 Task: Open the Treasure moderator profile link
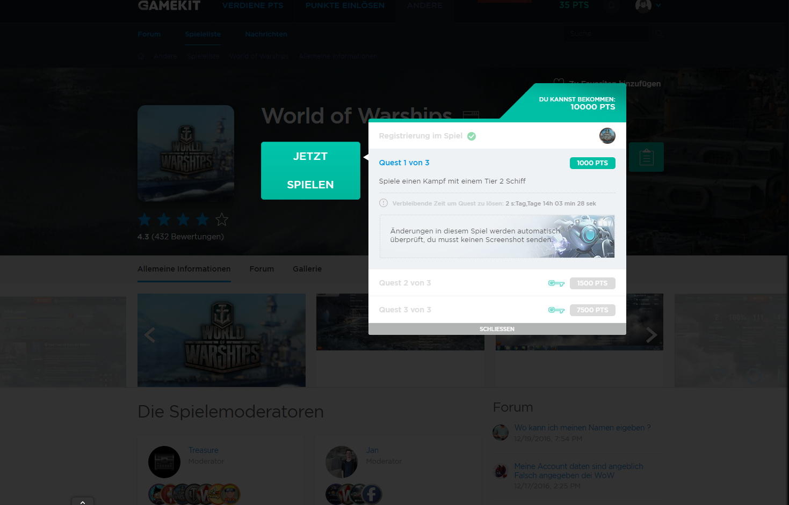[204, 450]
